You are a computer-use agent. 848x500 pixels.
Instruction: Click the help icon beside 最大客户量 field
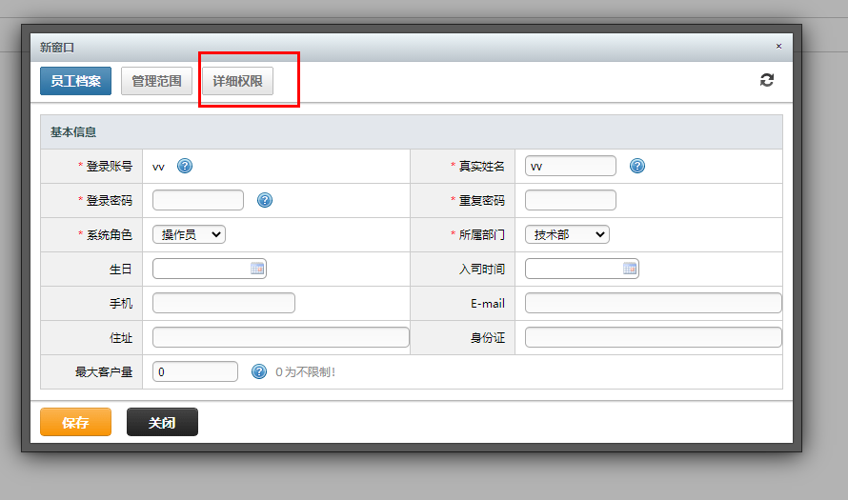[x=259, y=371]
